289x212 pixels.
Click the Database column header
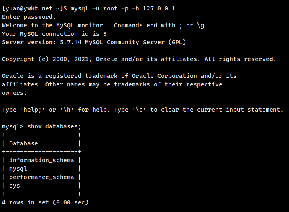(x=24, y=143)
